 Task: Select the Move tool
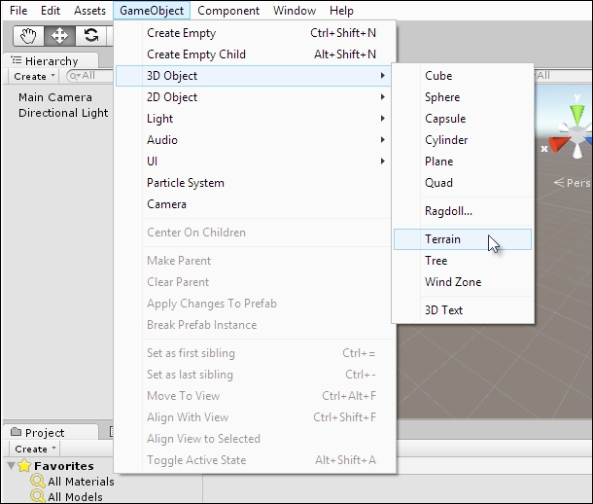click(x=59, y=36)
